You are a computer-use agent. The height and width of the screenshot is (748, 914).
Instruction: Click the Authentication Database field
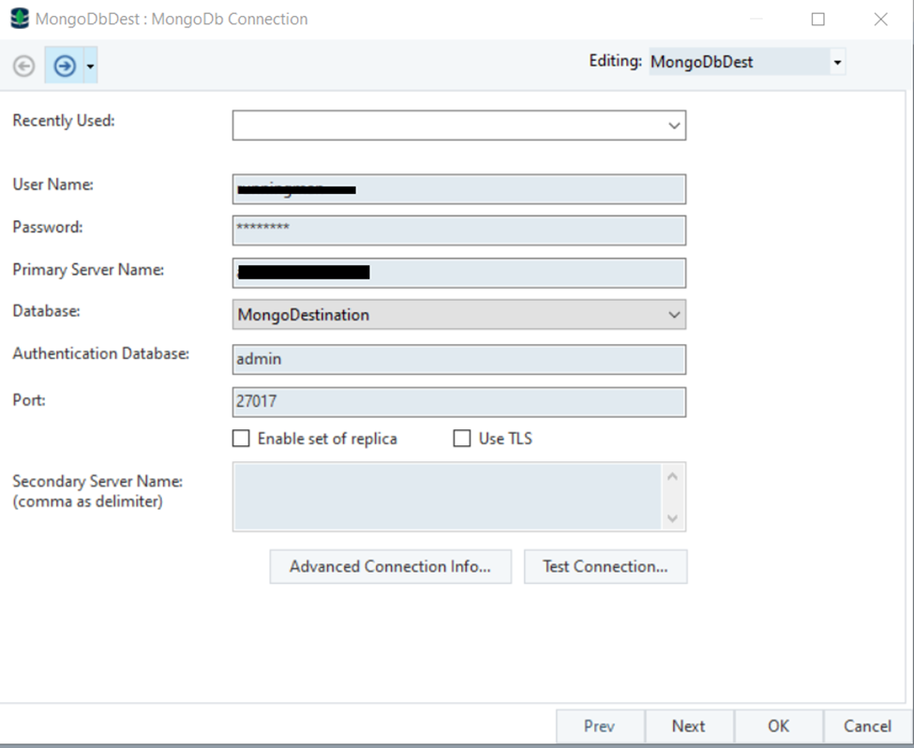(459, 359)
